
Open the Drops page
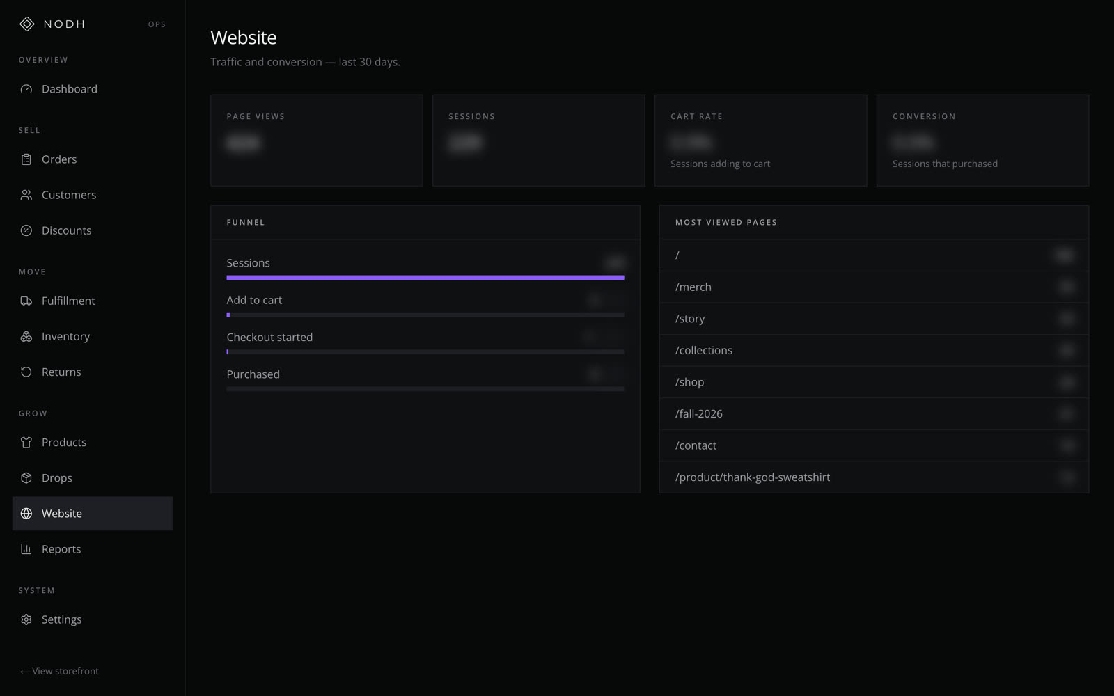(93, 478)
